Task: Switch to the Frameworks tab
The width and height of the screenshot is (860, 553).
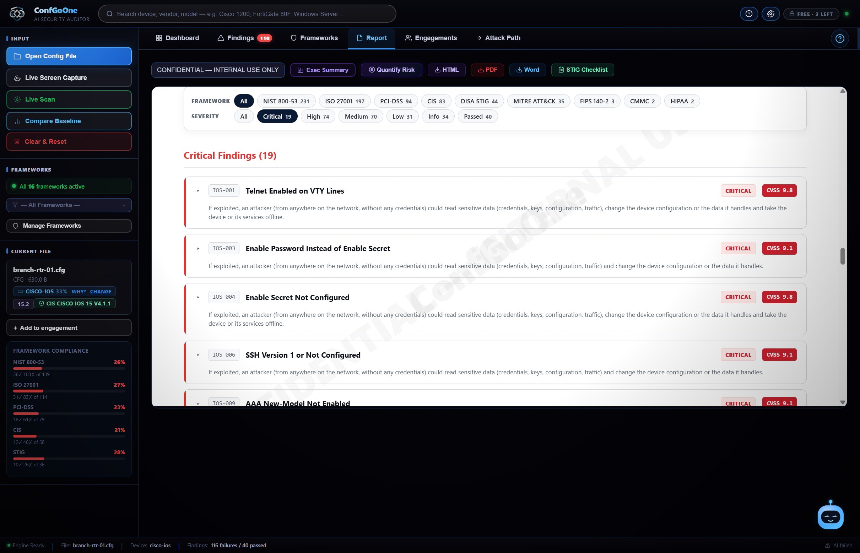Action: [x=314, y=38]
